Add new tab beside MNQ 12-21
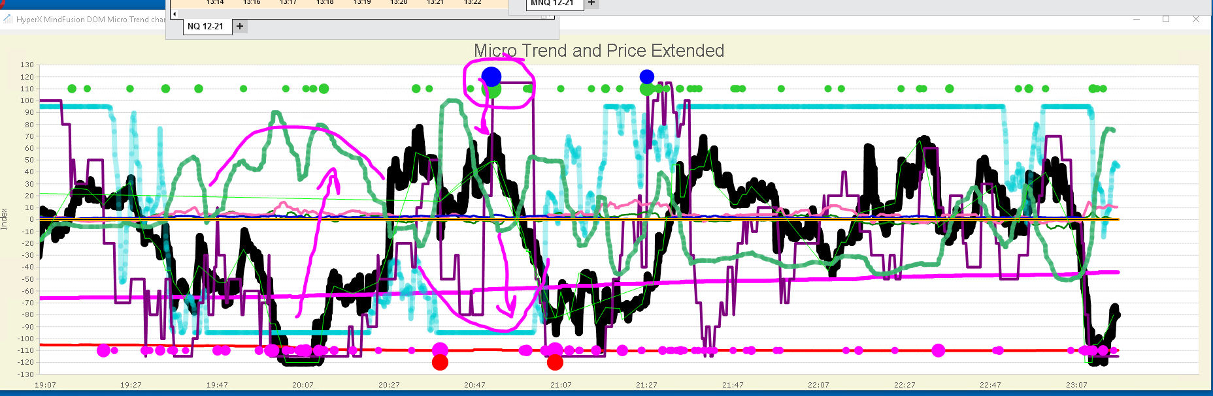Screen dimensions: 1213x396 [x=591, y=3]
